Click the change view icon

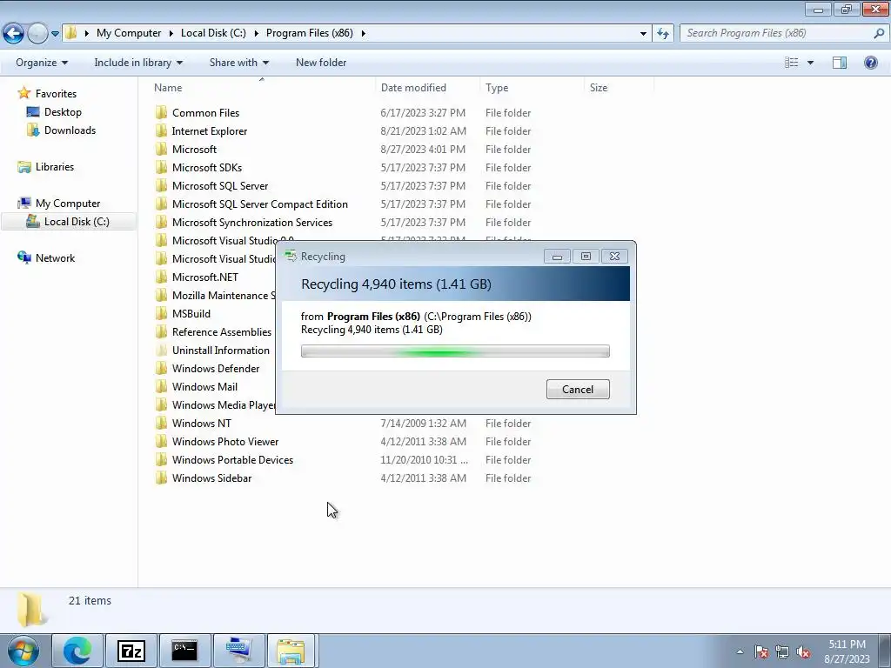791,63
